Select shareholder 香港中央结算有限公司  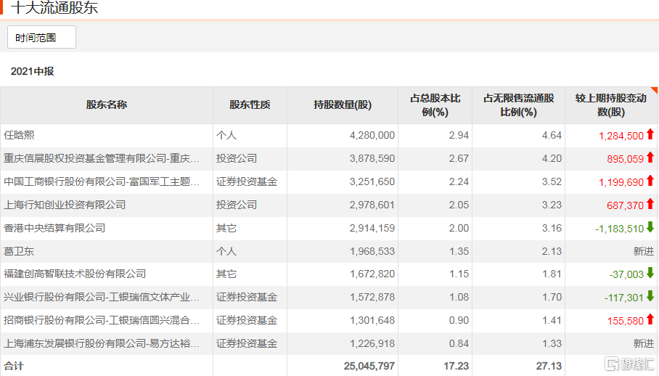coord(54,228)
